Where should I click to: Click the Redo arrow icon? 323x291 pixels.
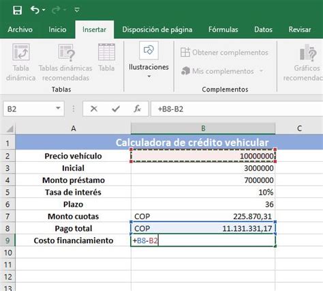click(x=56, y=10)
